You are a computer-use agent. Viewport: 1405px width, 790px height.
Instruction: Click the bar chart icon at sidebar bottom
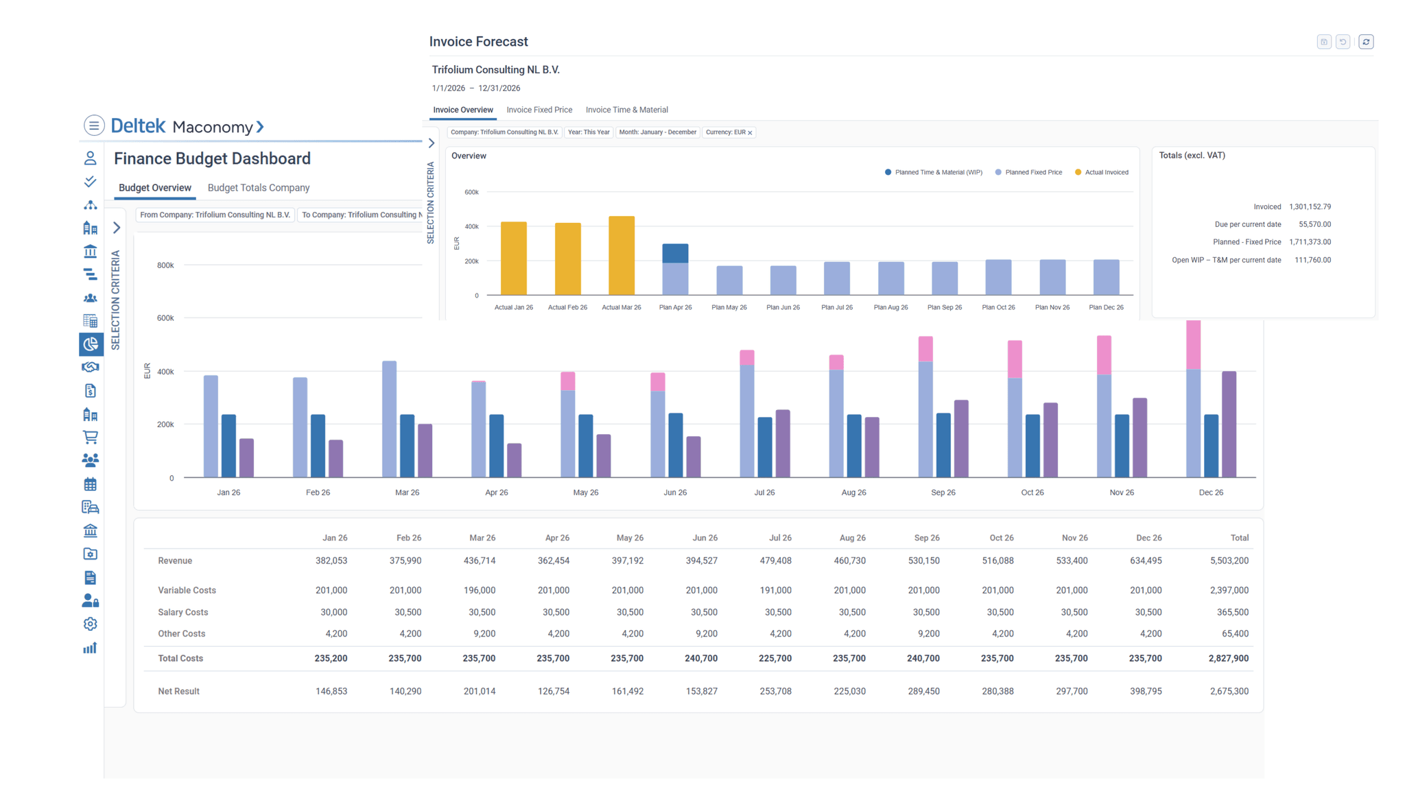(x=90, y=648)
